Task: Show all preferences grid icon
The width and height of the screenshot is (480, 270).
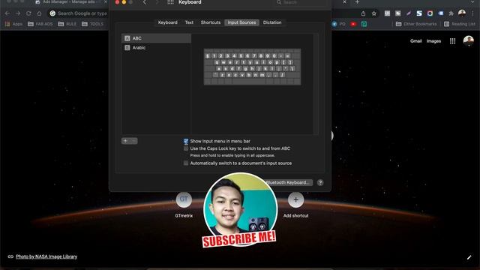Action: click(170, 2)
